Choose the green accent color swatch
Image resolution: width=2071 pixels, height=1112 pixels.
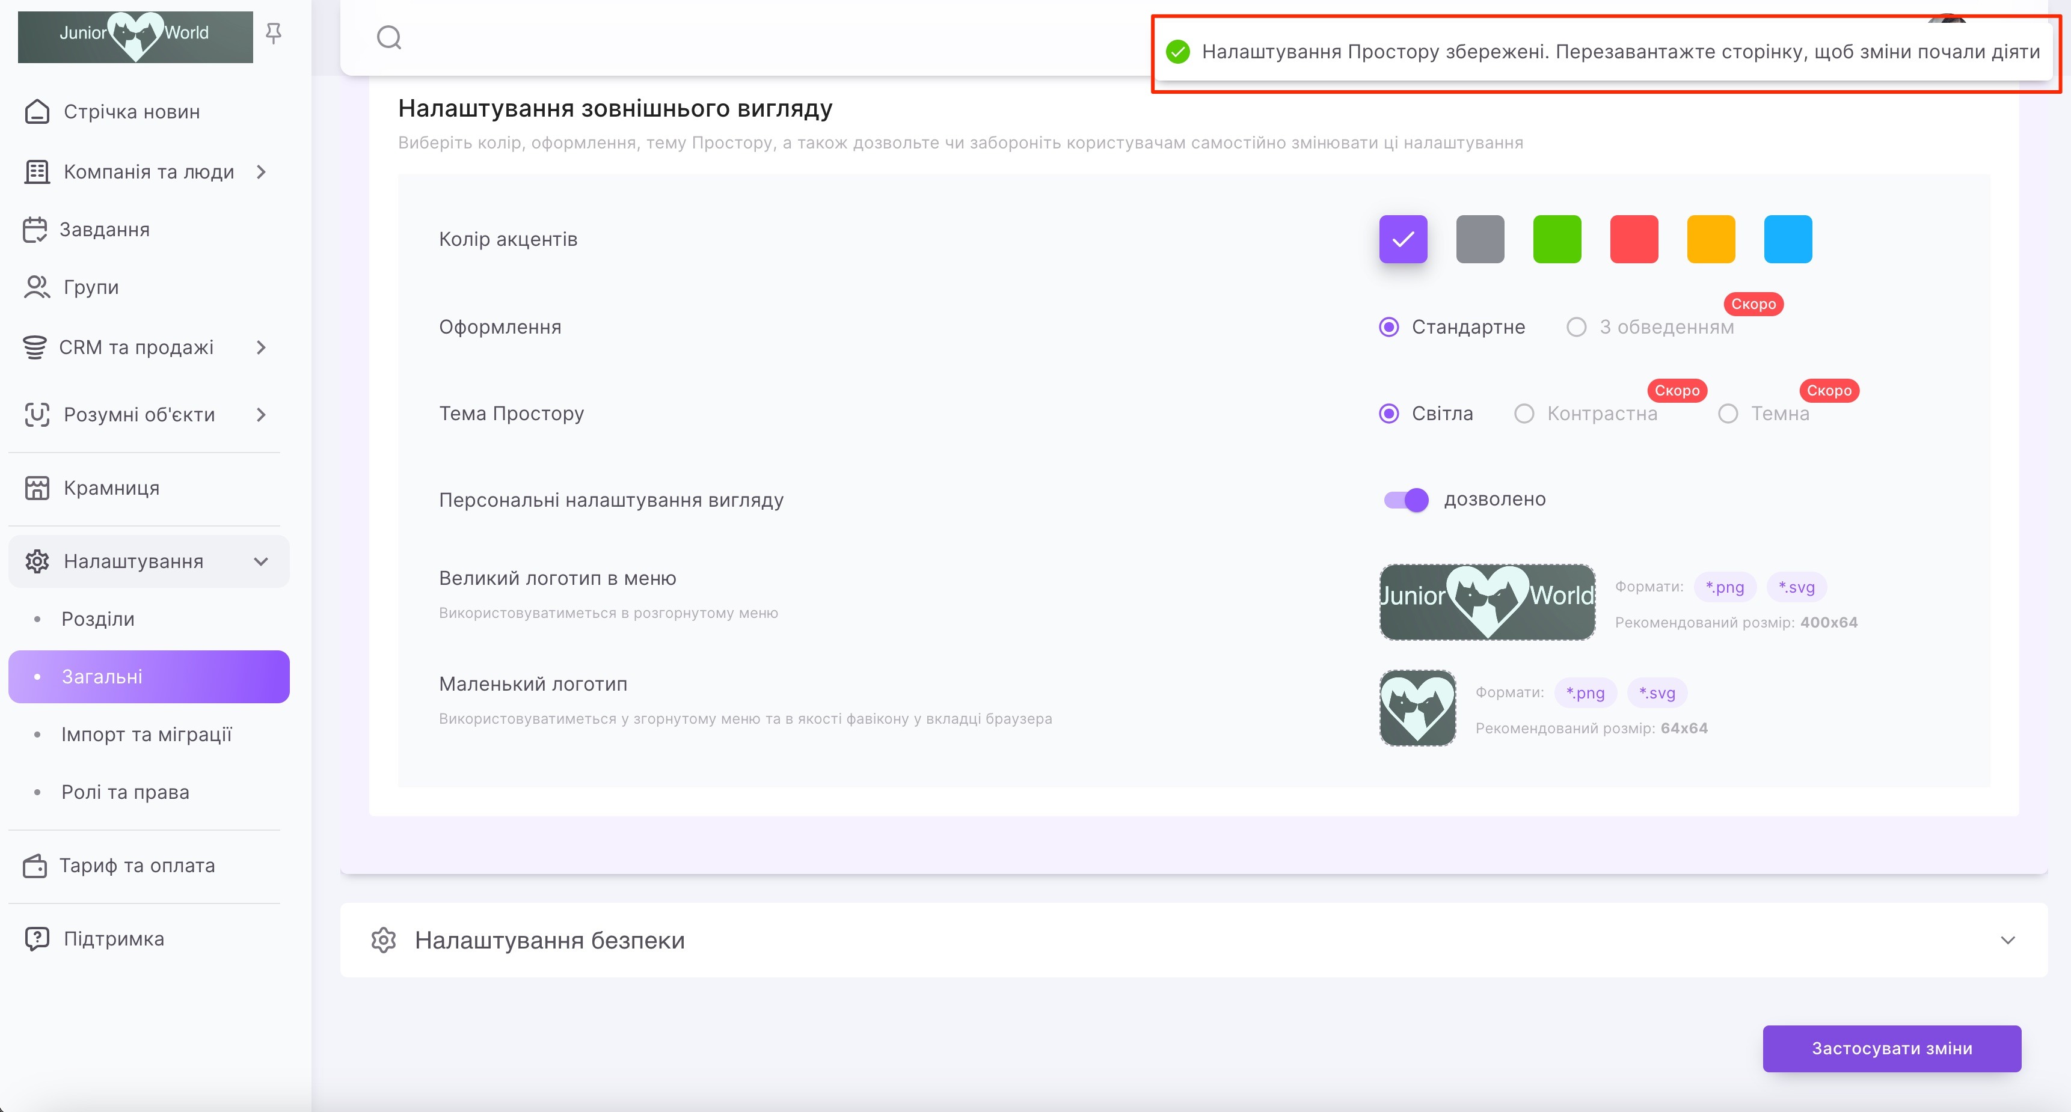(1556, 239)
